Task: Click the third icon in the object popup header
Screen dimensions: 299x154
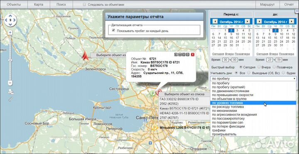Action: pos(184,55)
